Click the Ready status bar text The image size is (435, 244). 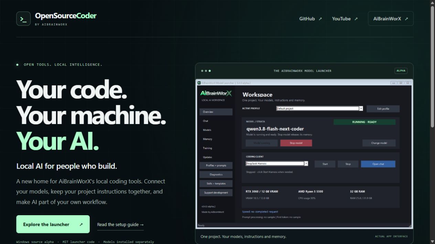point(201,225)
